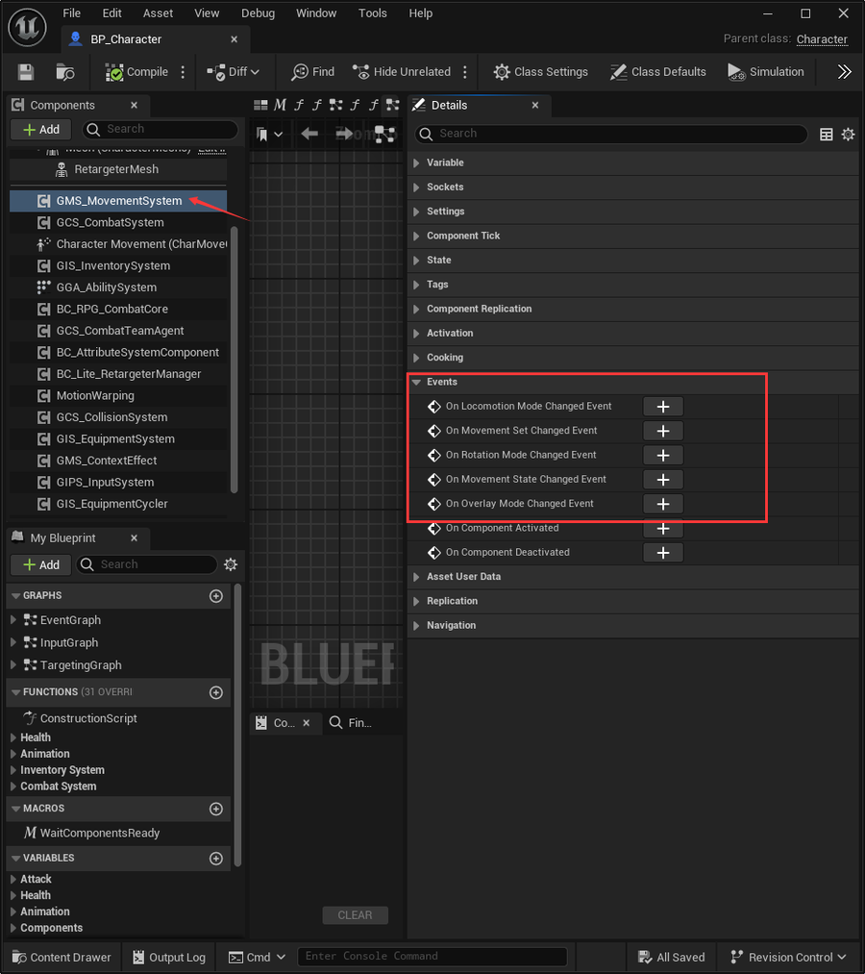This screenshot has width=865, height=974.
Task: Open the Debug menu
Action: pyautogui.click(x=258, y=13)
